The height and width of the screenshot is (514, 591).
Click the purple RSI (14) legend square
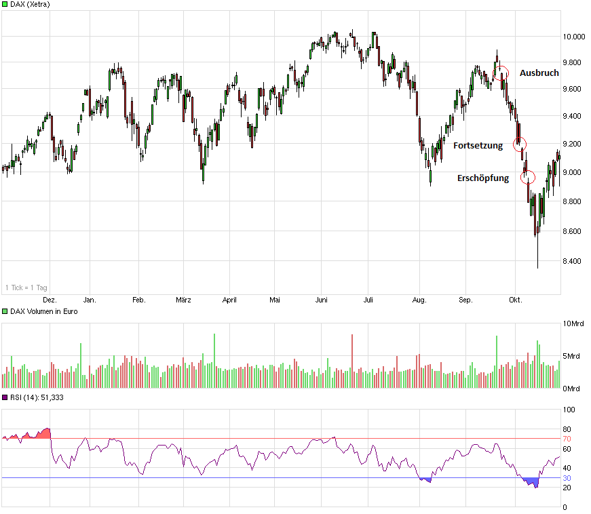click(5, 397)
